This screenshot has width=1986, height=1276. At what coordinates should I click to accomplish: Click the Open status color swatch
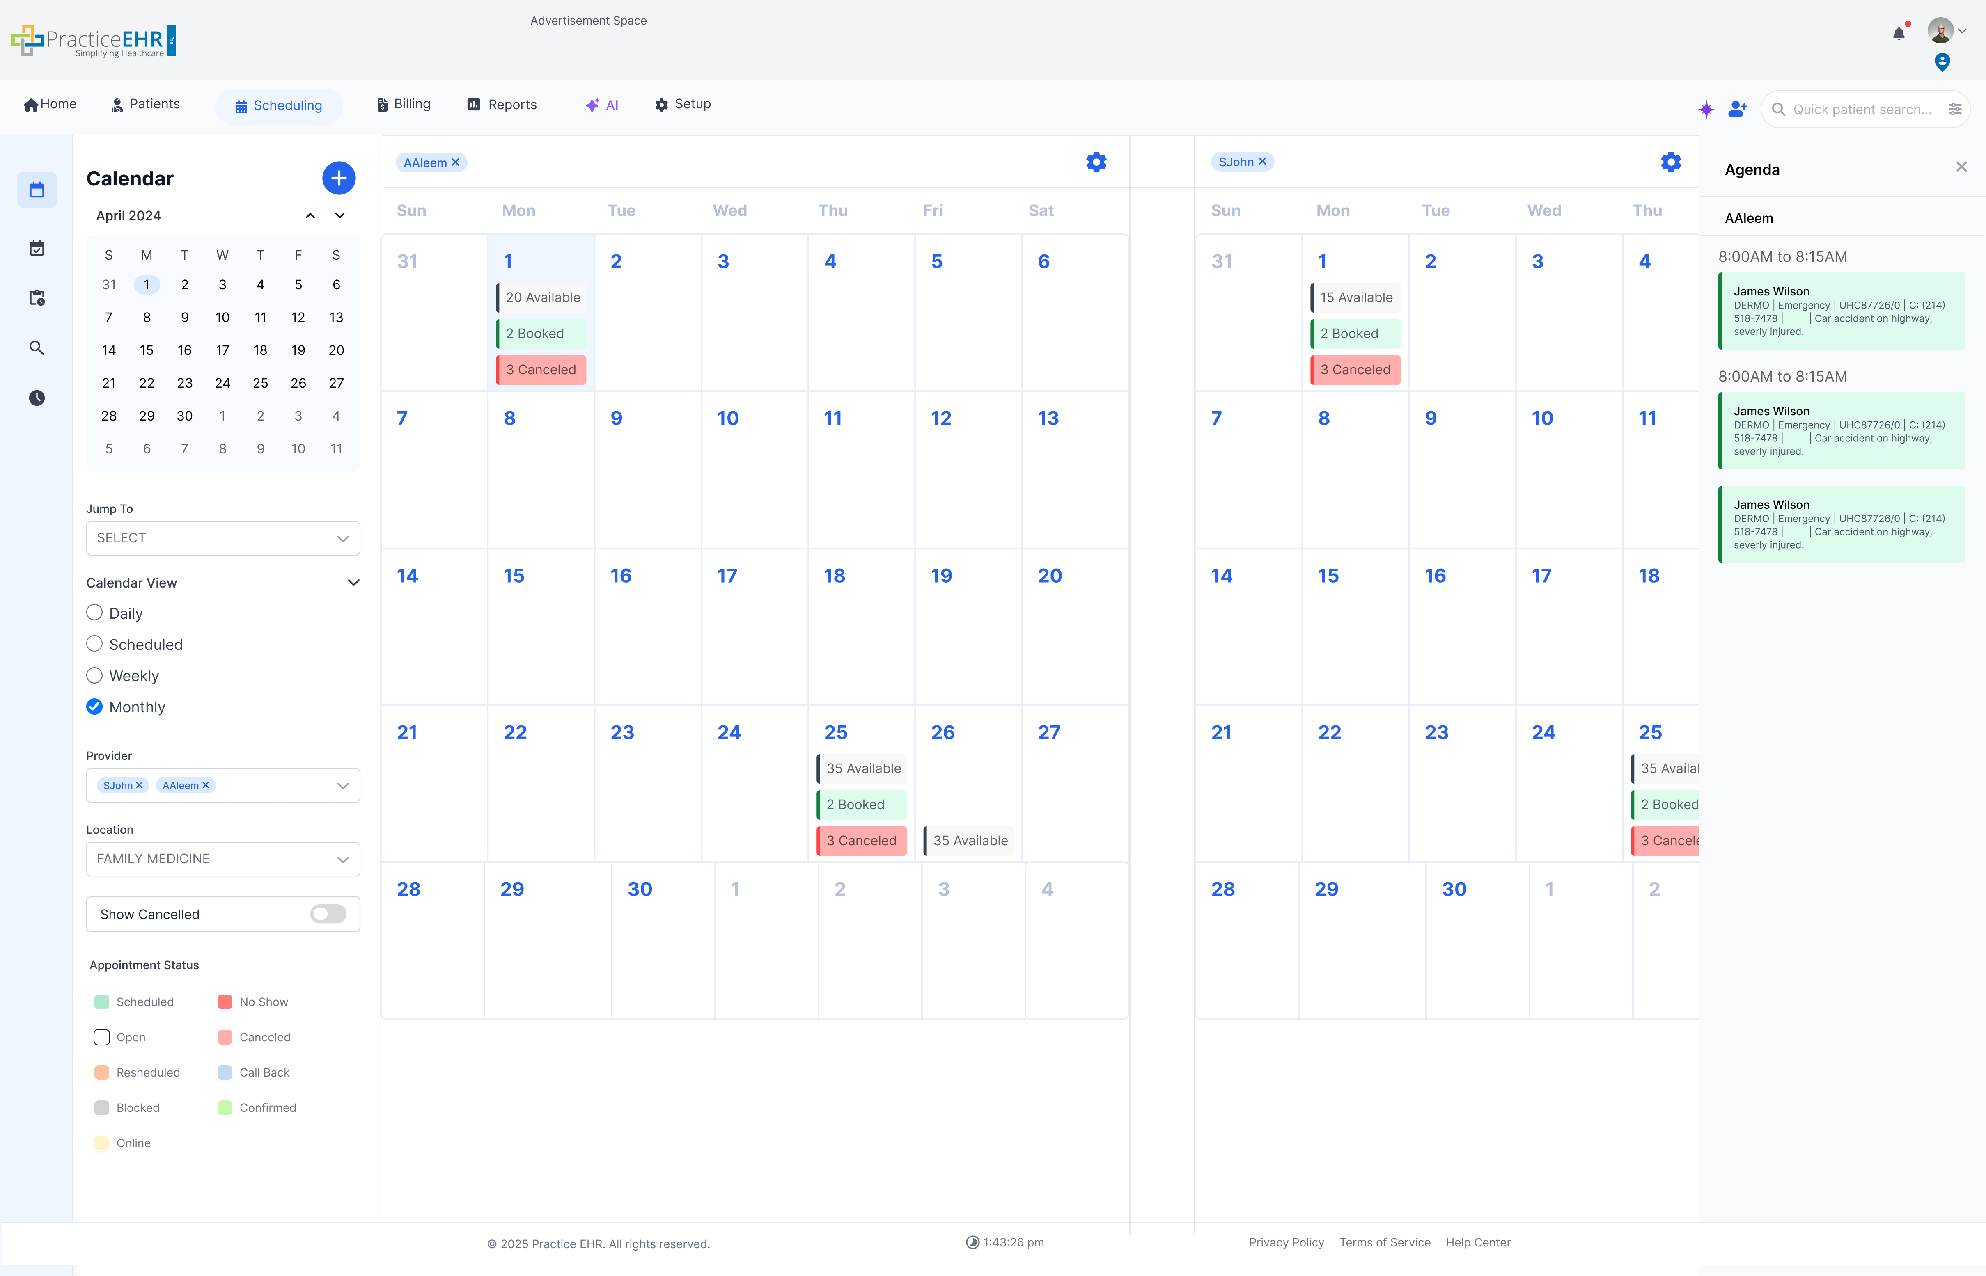coord(102,1037)
